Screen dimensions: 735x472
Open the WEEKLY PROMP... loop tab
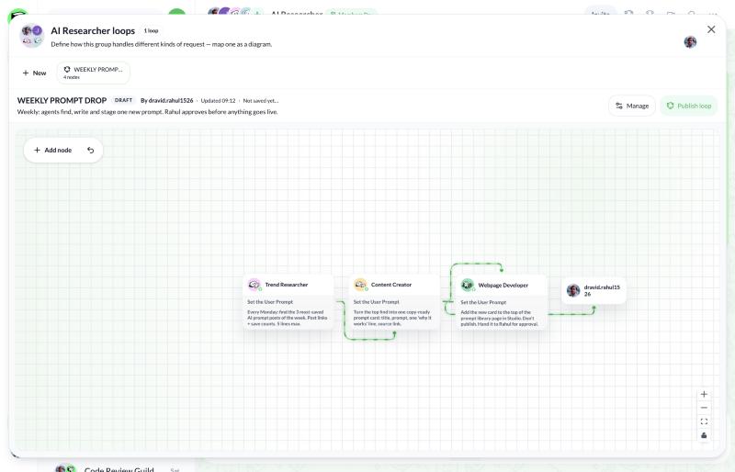[94, 73]
